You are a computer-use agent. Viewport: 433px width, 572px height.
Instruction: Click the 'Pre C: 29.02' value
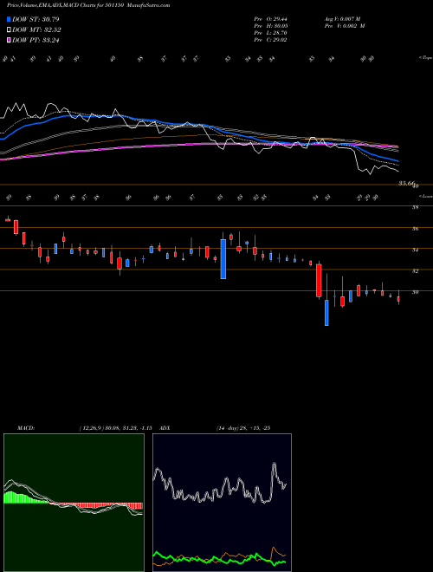point(271,40)
